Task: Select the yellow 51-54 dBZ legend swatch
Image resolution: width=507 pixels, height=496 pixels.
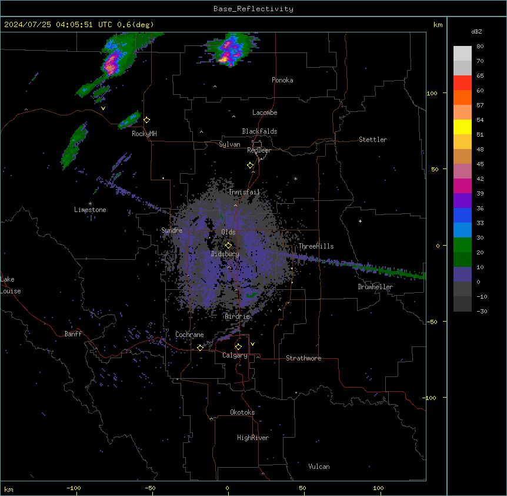Action: coord(462,127)
